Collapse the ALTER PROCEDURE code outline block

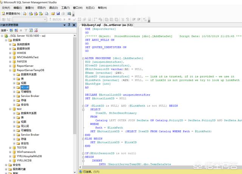(83, 58)
